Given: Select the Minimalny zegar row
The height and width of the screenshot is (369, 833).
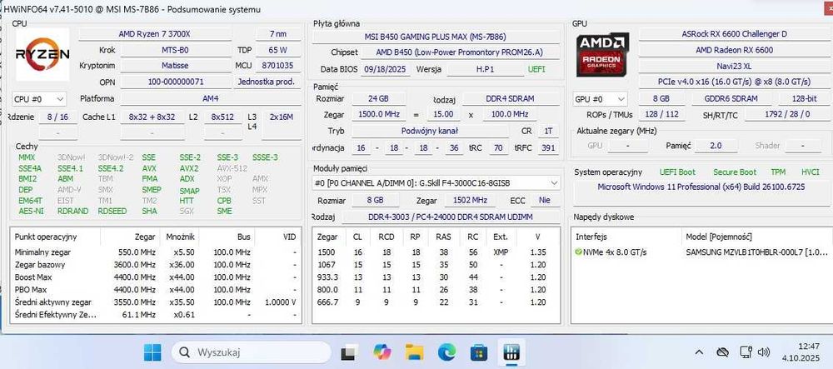Looking at the screenshot, I should (x=155, y=252).
